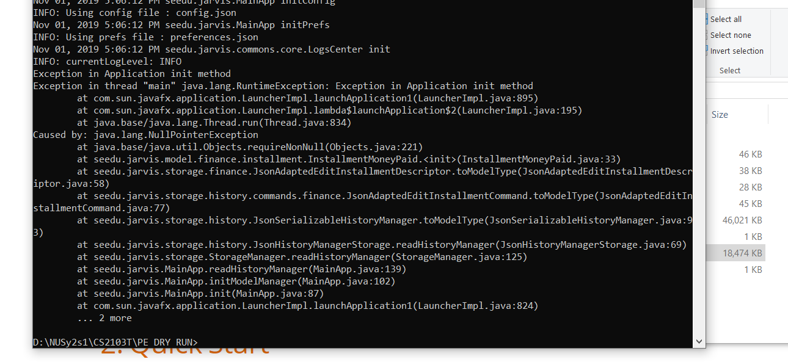This screenshot has width=788, height=362.
Task: Click 'Caused by: java.lang.NullPointerException' line
Action: pos(146,135)
